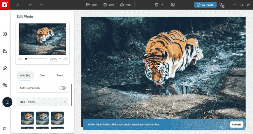Screen dimensions: 253x134
Task: Toggle the before/after compare view icon
Action: [157, 5]
